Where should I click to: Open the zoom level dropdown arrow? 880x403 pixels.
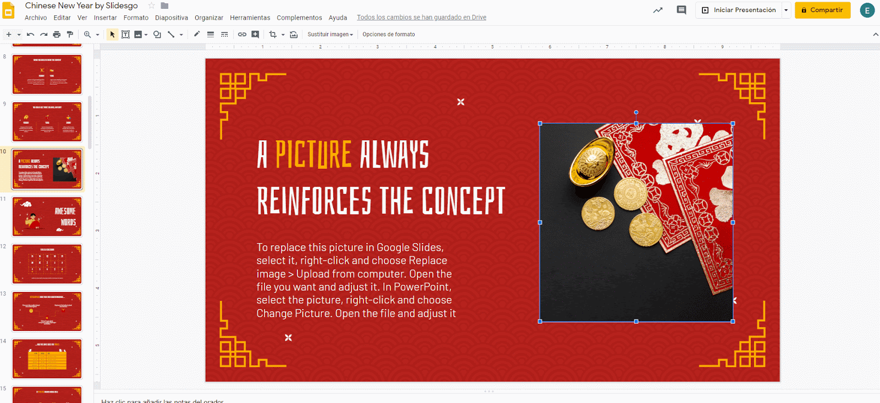97,35
